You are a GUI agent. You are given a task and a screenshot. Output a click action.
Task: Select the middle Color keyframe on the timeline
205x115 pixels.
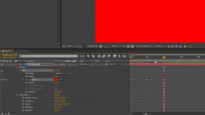click(x=147, y=80)
